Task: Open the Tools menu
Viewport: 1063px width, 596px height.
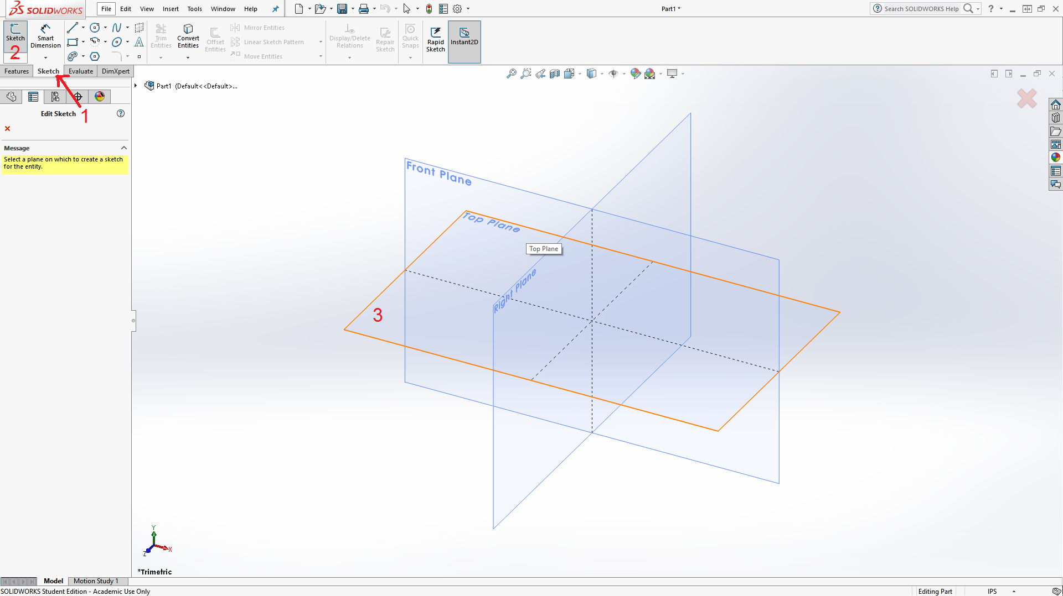Action: click(x=194, y=9)
